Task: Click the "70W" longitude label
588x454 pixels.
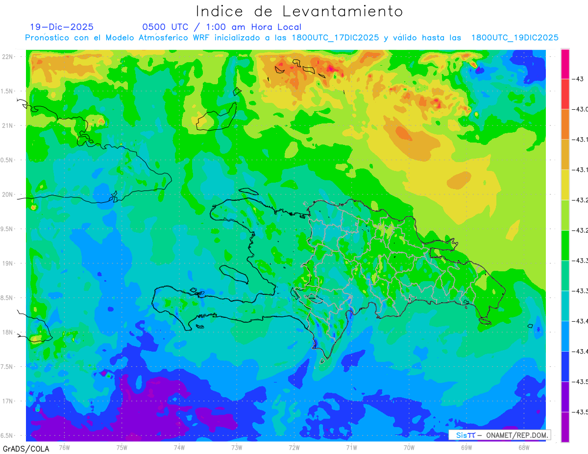Action: pyautogui.click(x=409, y=447)
